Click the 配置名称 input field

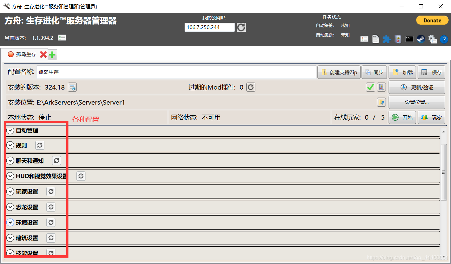pyautogui.click(x=176, y=72)
